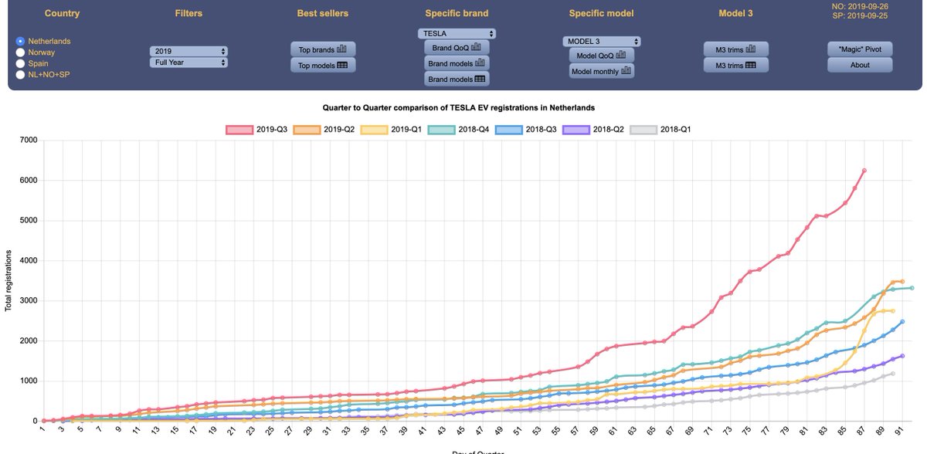
Task: Click the "Country" section heading
Action: [x=62, y=13]
